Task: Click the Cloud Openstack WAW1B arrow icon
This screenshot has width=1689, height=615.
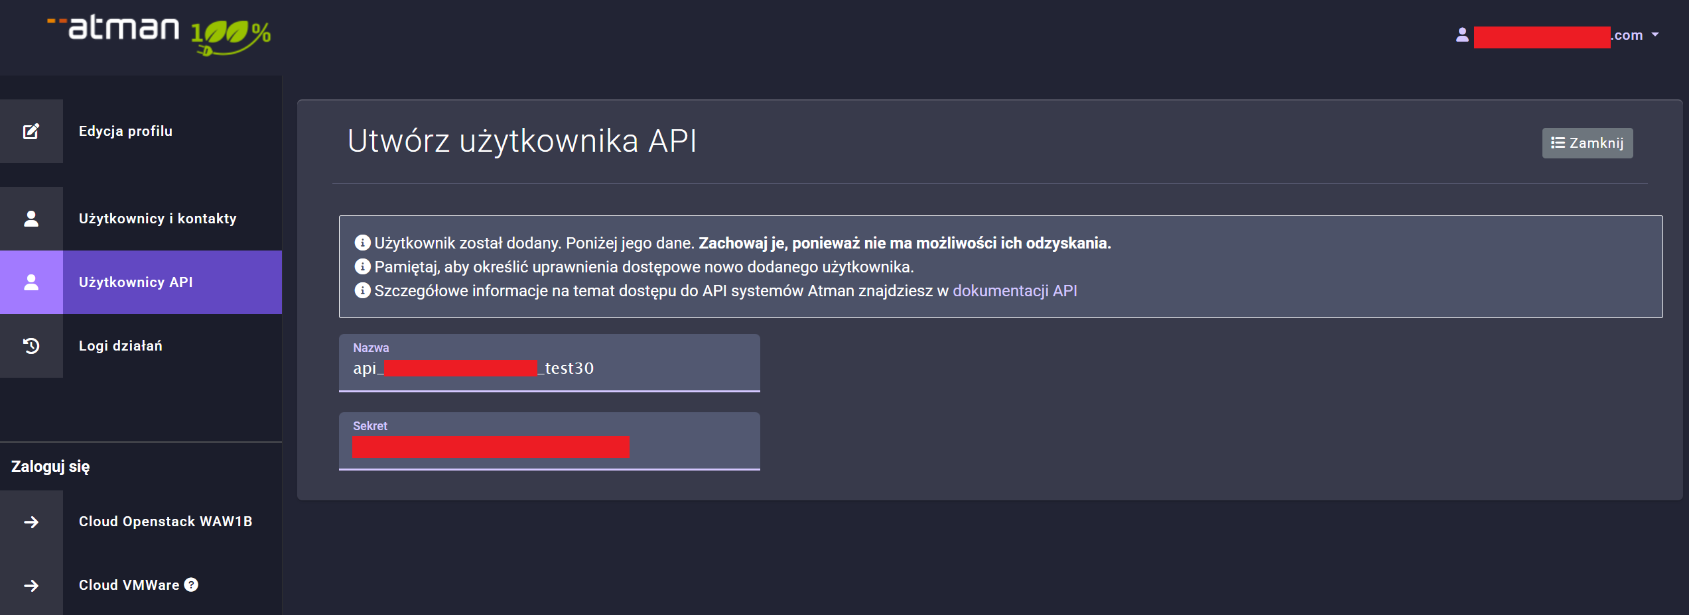Action: (x=31, y=522)
